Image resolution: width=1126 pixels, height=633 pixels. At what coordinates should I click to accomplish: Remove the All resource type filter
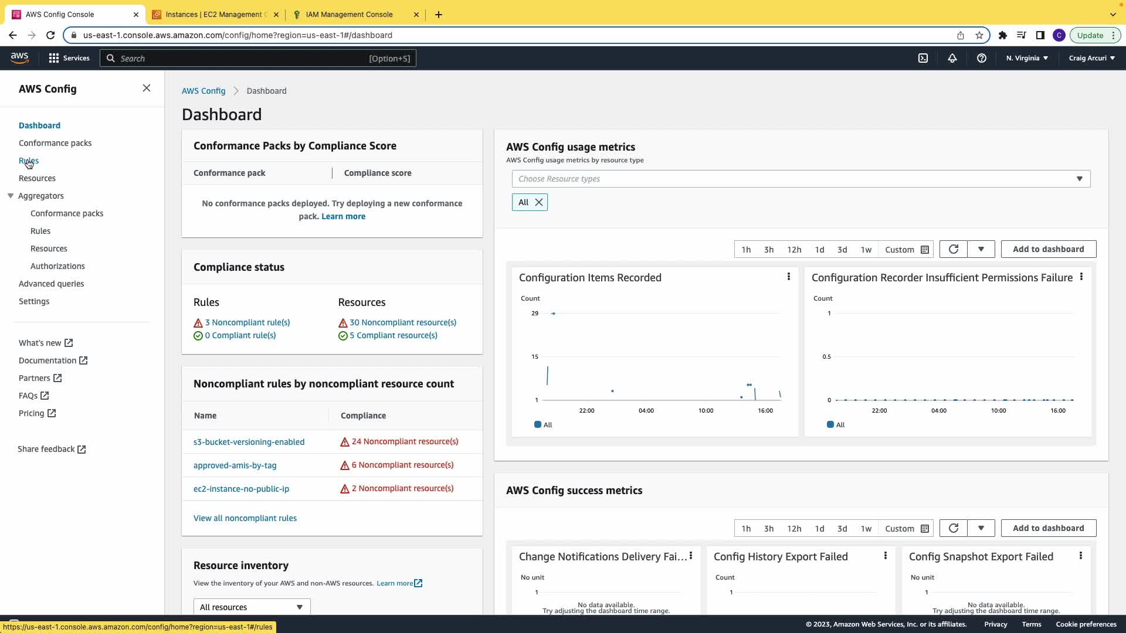coord(538,202)
